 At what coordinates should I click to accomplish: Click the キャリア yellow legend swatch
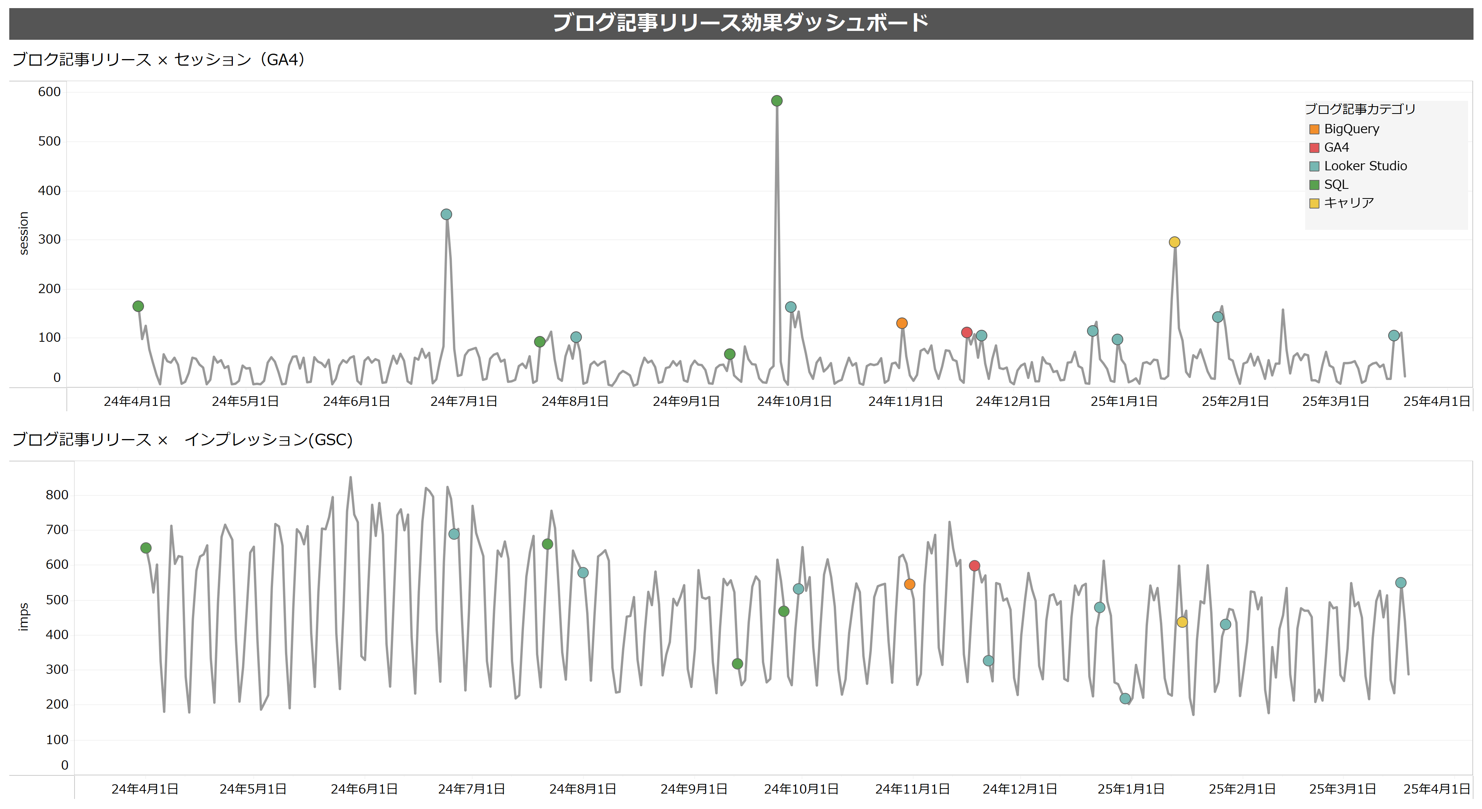click(1314, 203)
